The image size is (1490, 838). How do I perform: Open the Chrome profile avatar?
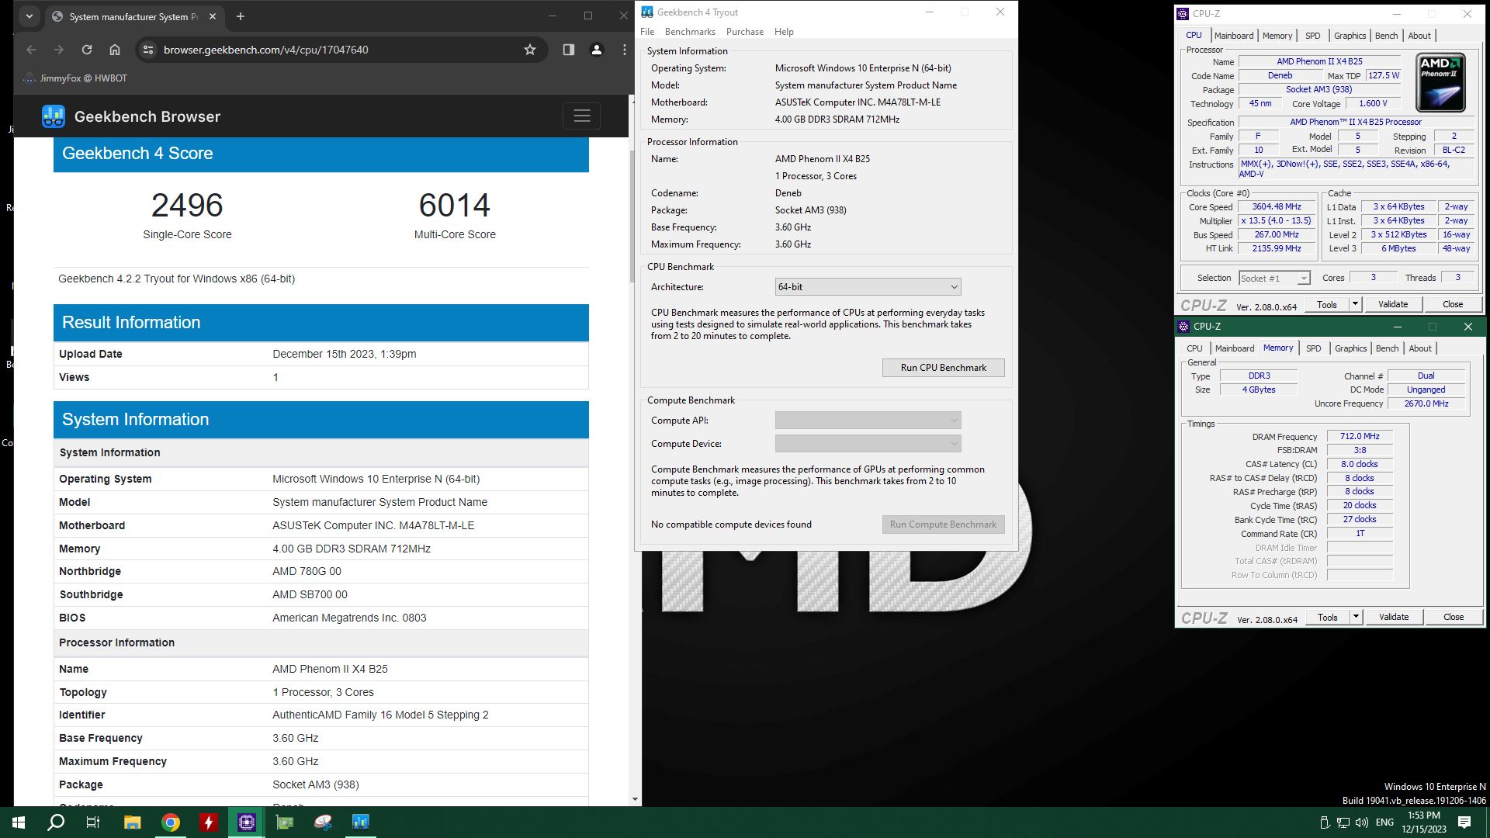pos(597,50)
